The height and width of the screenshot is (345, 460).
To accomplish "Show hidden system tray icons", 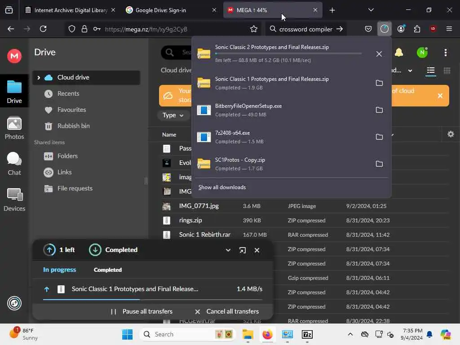I will 350,334.
